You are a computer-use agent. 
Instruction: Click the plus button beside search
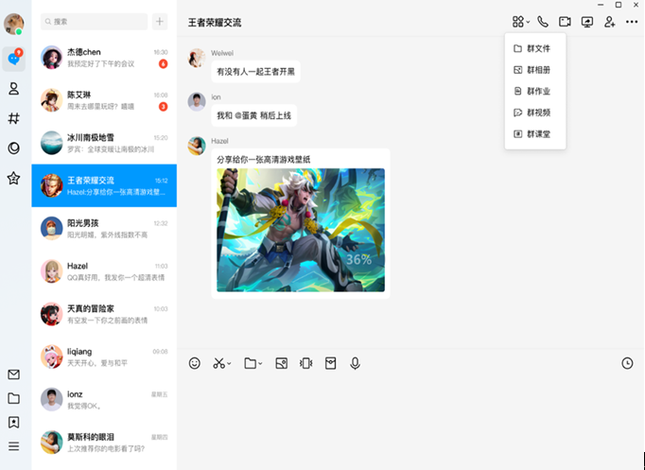pos(160,22)
